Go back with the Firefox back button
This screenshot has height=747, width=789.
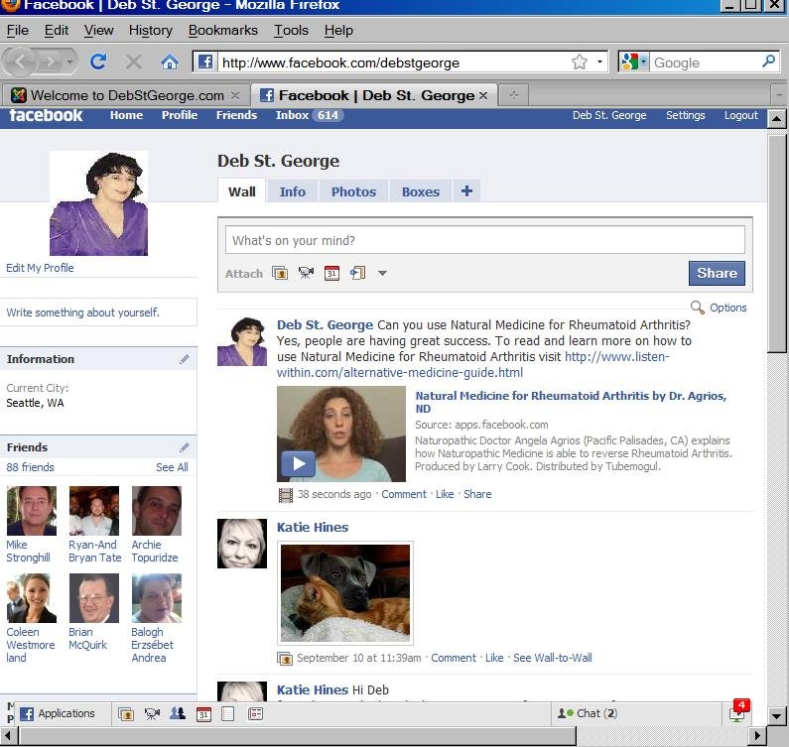point(20,62)
